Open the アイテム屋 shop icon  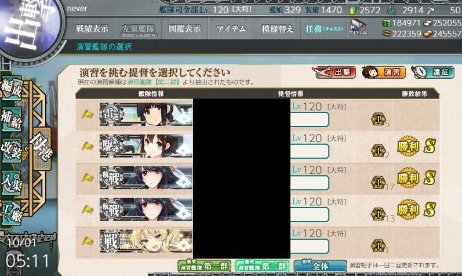coord(358,27)
